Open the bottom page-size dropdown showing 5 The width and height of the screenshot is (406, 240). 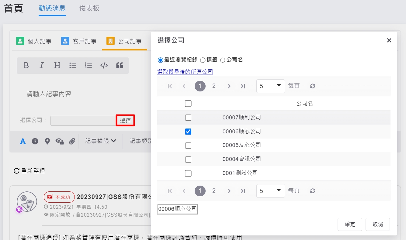270,191
